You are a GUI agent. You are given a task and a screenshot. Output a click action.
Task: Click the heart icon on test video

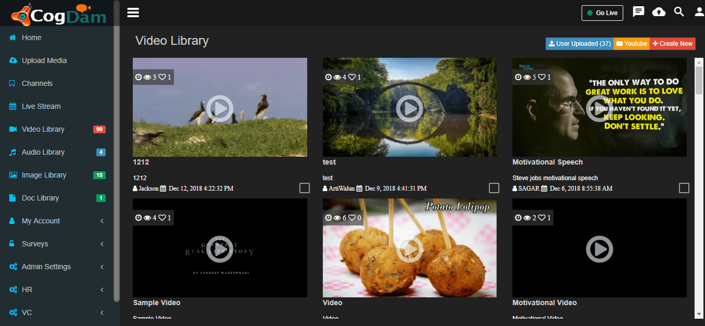[352, 77]
